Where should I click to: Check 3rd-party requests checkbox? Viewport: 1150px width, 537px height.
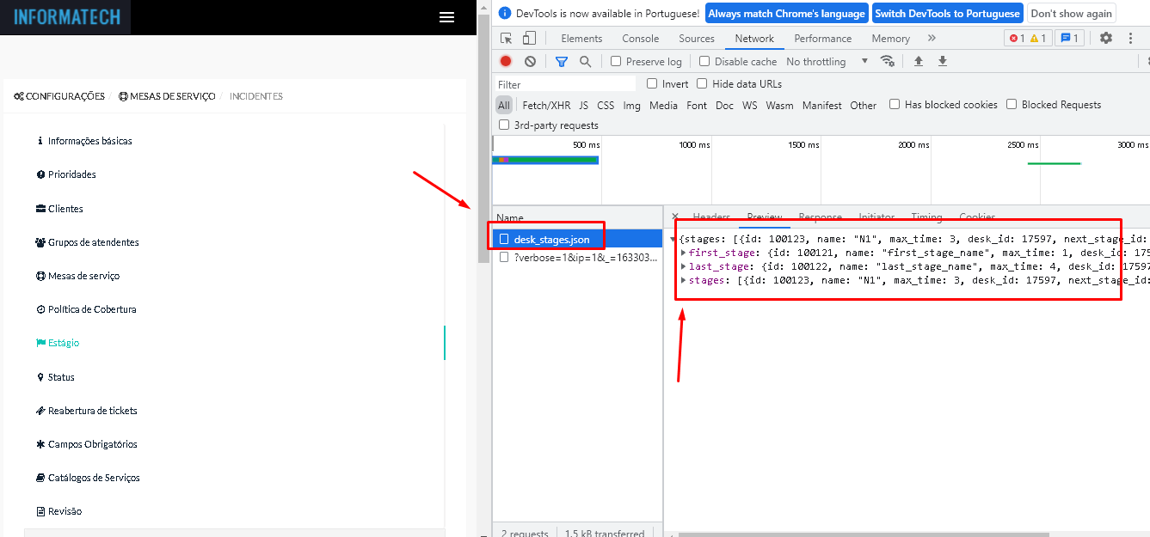pos(504,125)
